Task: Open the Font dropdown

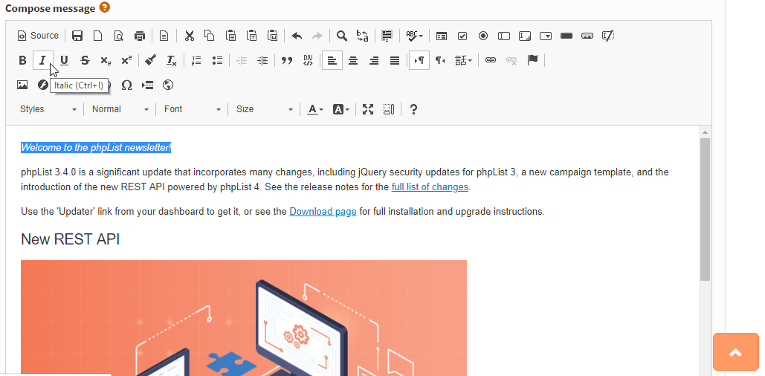Action: click(x=192, y=109)
